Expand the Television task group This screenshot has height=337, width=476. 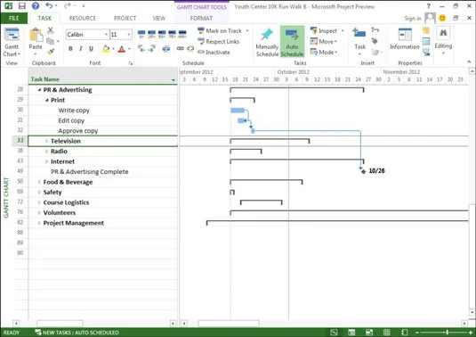click(47, 141)
